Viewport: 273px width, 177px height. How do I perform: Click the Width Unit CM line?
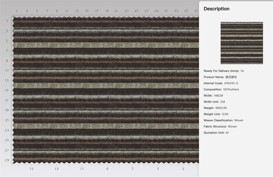pos(214,102)
